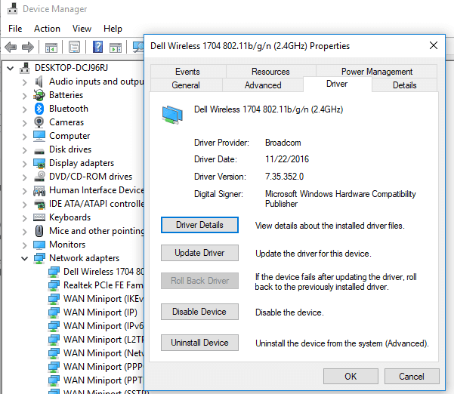Click the Broadcom driver provider text
454x394 pixels.
click(283, 143)
